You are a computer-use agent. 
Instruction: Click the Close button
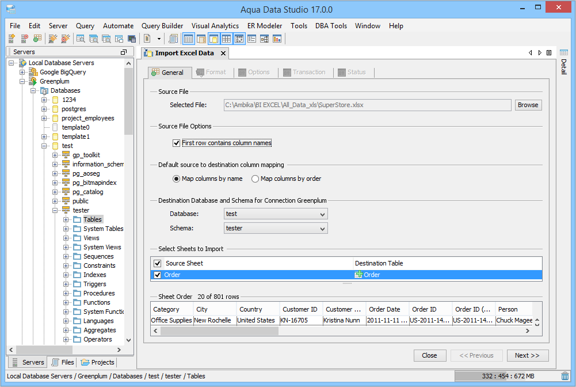[429, 355]
